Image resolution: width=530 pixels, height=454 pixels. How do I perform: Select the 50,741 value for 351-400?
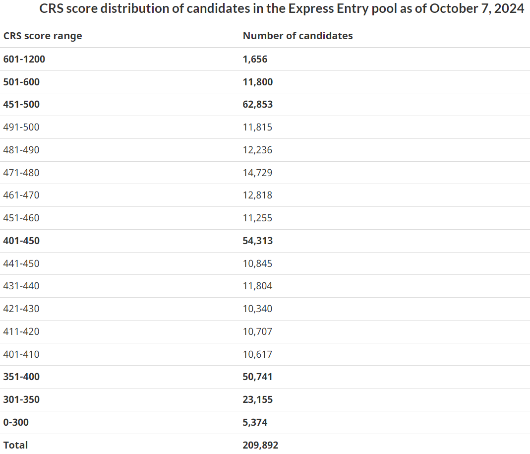[x=257, y=377]
